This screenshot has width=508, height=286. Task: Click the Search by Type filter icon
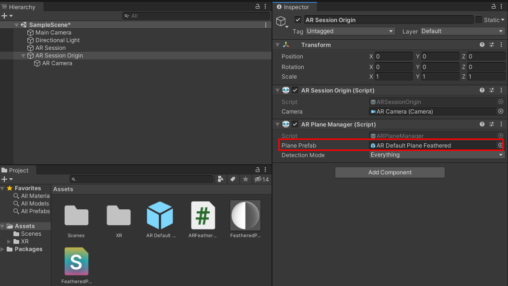click(220, 179)
